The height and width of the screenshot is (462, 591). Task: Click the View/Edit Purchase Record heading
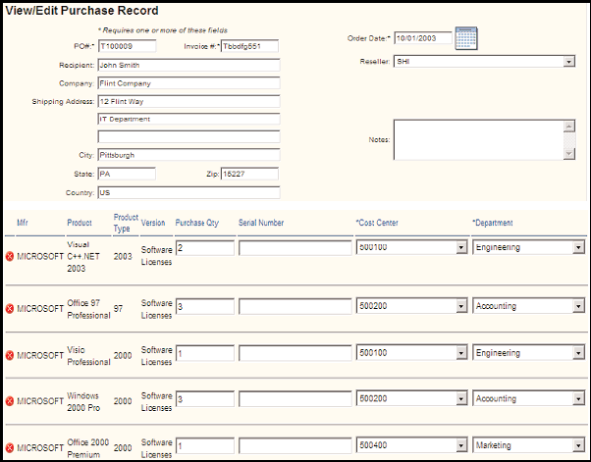[81, 11]
